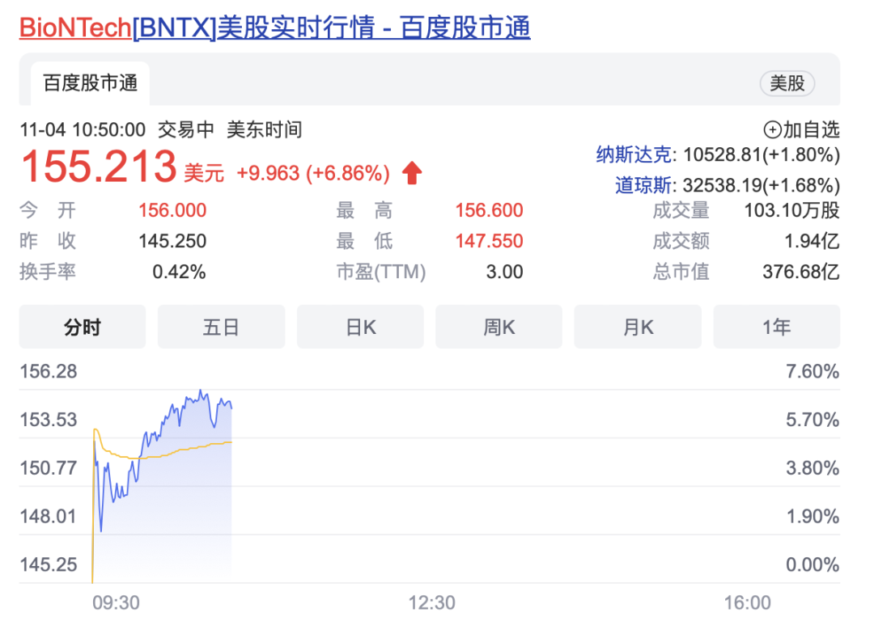
Task: Switch to the 分时 chart tab
Action: (x=83, y=327)
